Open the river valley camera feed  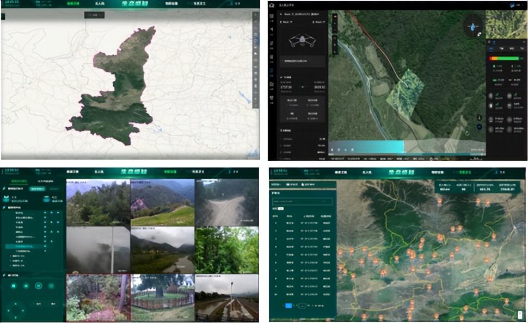[162, 250]
